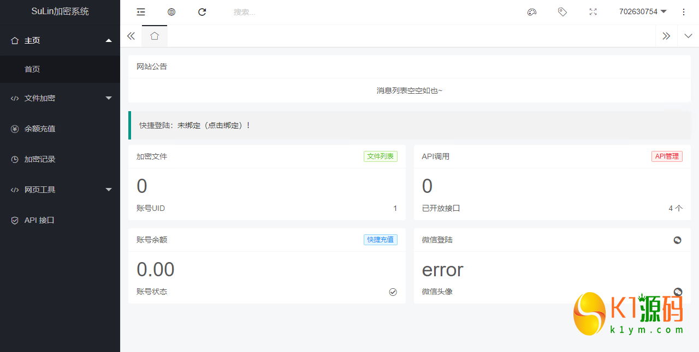Click the search input field in the header
The height and width of the screenshot is (352, 699).
click(257, 12)
